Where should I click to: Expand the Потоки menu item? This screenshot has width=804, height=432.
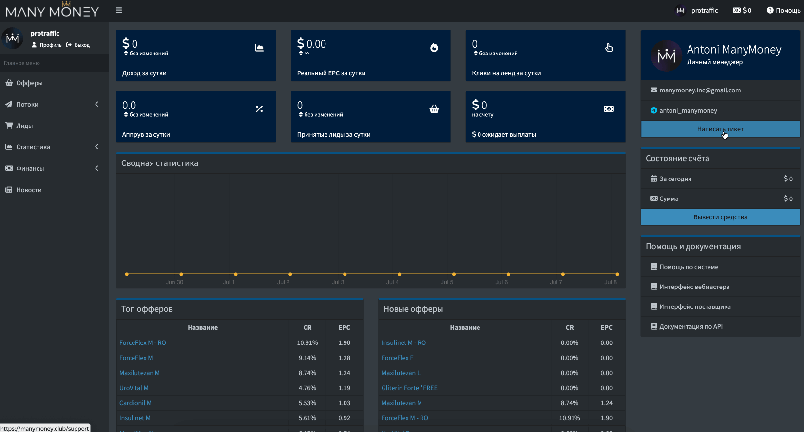click(54, 104)
